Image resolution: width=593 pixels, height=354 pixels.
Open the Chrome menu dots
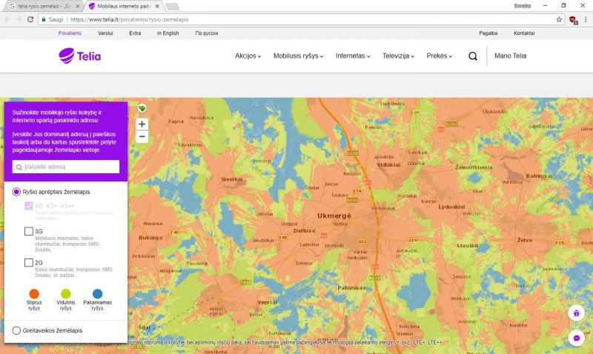586,19
